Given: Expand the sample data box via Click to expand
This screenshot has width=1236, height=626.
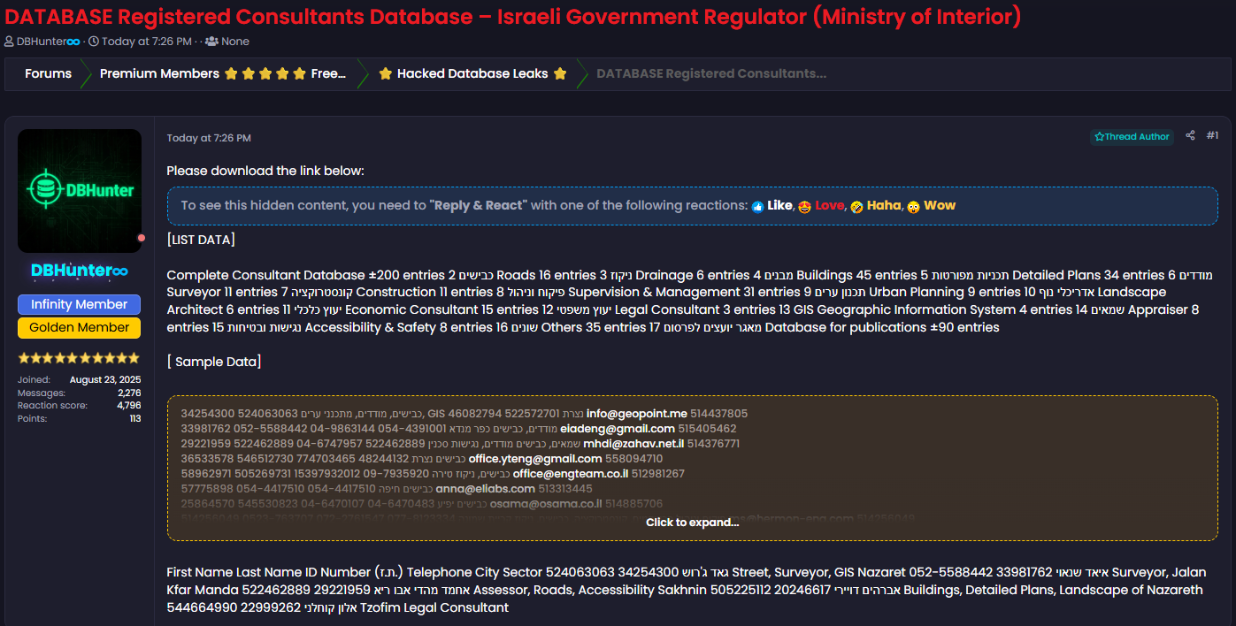Looking at the screenshot, I should pos(692,523).
